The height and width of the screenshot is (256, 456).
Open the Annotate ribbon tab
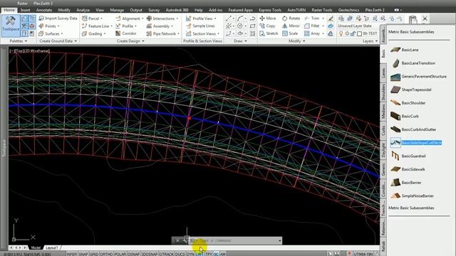(x=44, y=10)
